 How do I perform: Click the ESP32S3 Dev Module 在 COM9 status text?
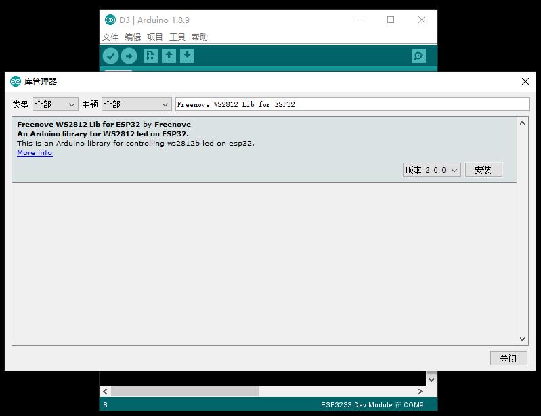tap(372, 405)
